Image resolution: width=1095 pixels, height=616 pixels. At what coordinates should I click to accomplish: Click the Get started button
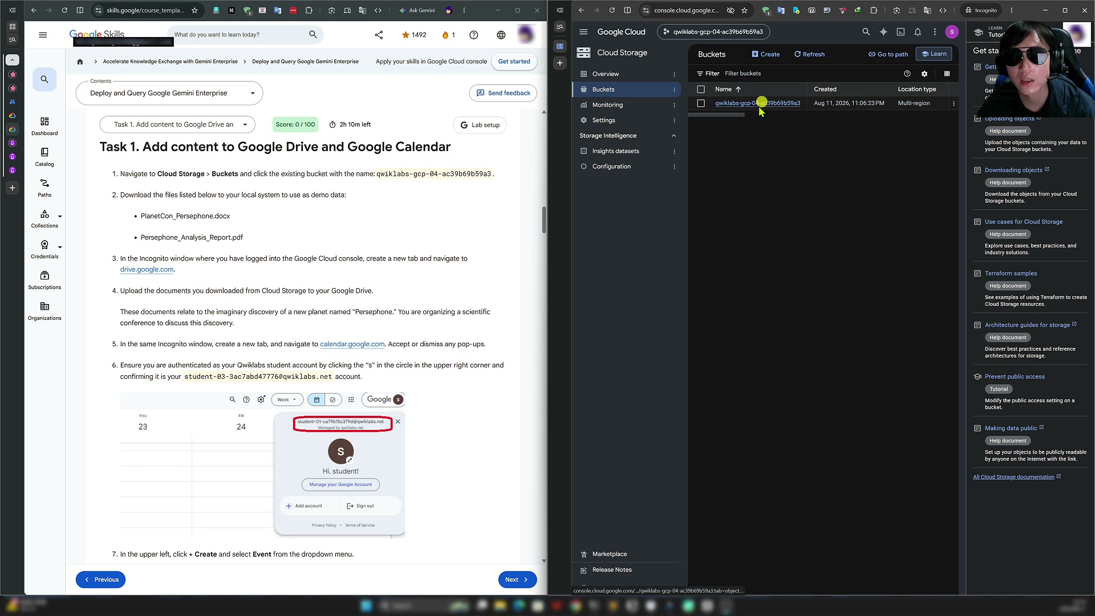514,62
